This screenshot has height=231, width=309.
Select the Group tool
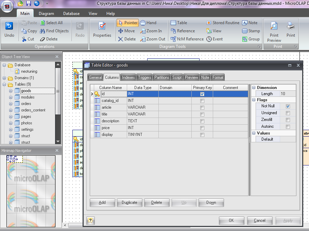tap(251, 39)
